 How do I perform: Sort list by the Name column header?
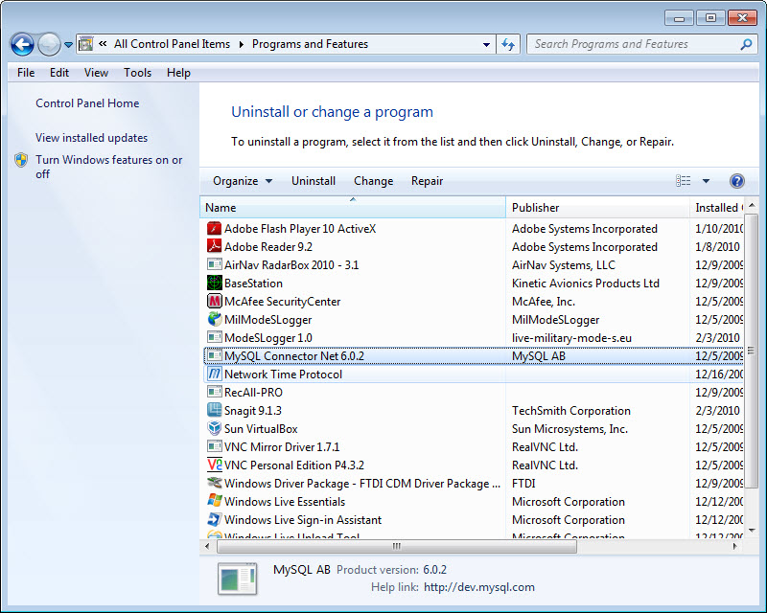click(x=353, y=207)
